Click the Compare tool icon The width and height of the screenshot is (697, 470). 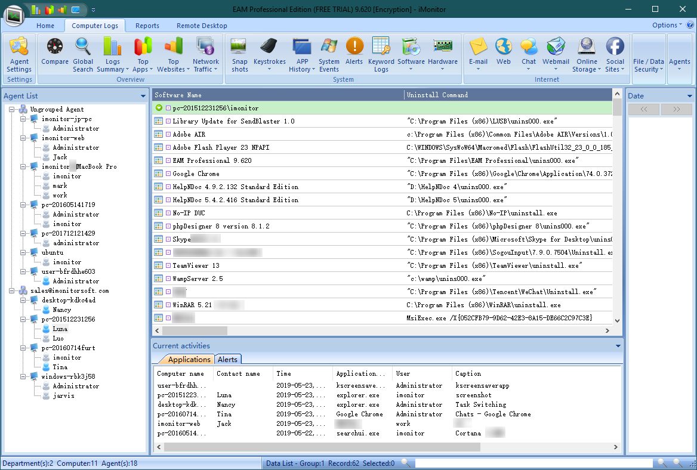(55, 46)
